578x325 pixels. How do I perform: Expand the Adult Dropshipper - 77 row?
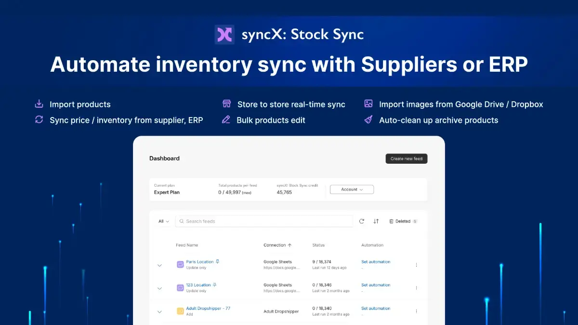tap(159, 312)
